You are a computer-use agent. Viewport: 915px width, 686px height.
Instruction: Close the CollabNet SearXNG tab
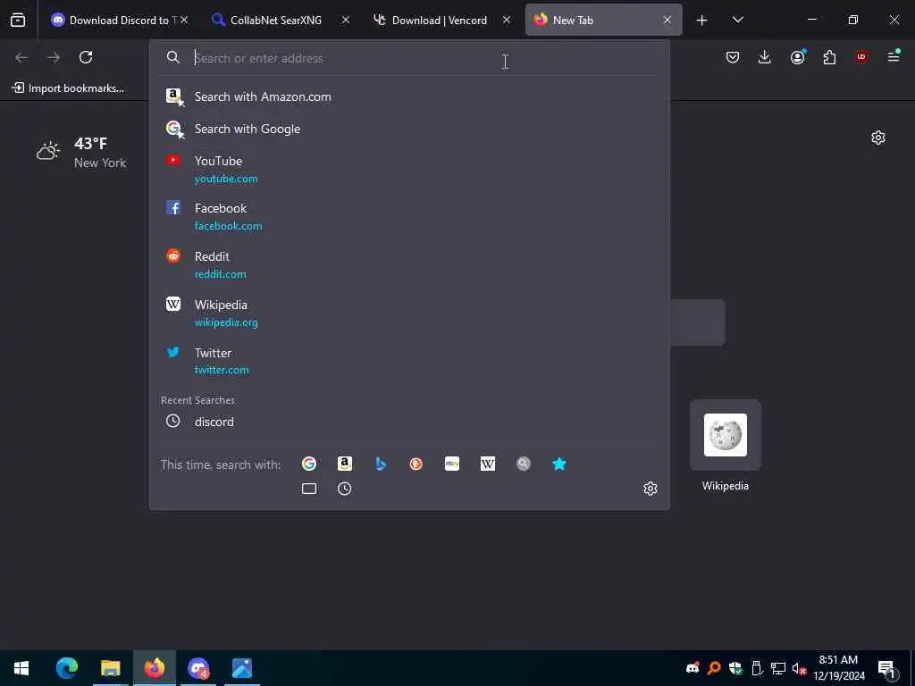[x=346, y=20]
